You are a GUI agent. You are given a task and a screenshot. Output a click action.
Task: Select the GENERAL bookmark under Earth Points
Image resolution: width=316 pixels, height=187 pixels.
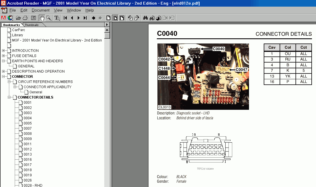[26, 66]
